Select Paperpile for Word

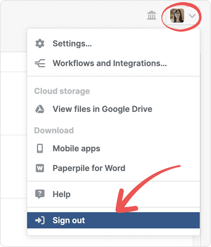pos(89,168)
